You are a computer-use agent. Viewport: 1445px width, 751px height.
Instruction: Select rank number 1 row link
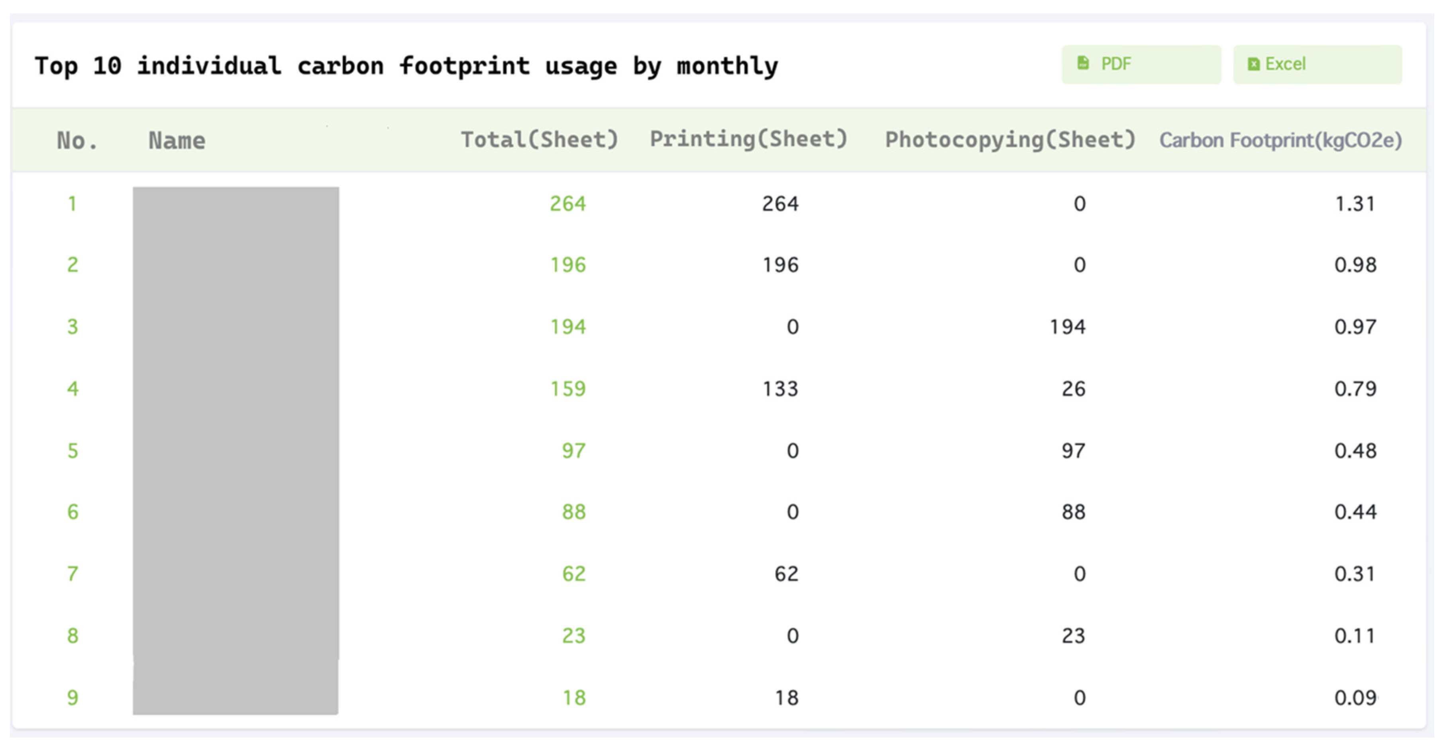point(73,204)
